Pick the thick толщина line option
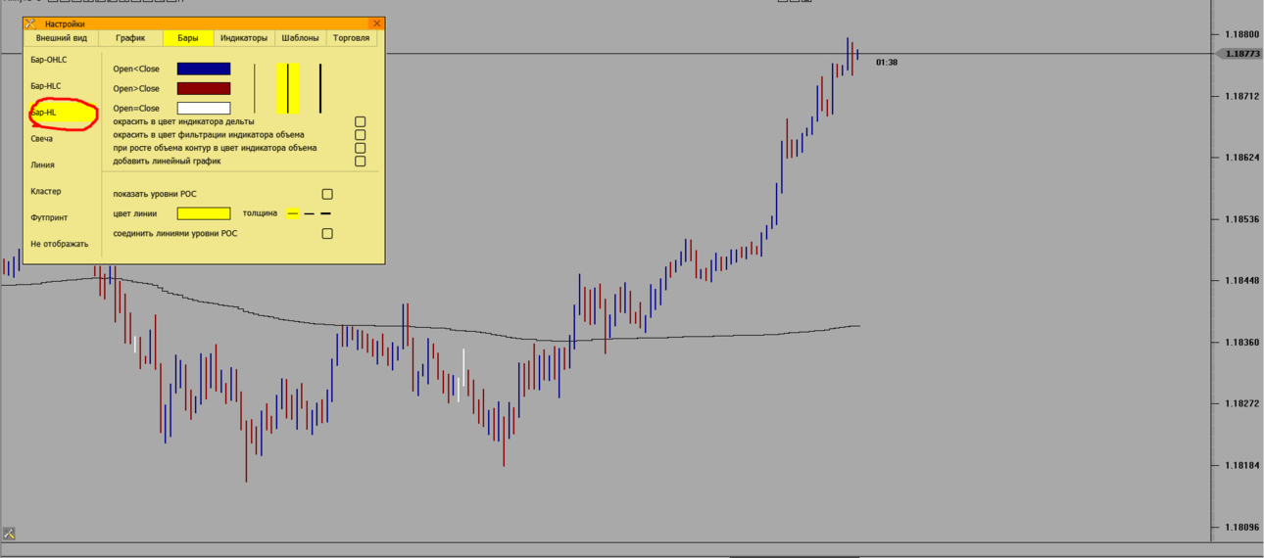 [x=325, y=213]
